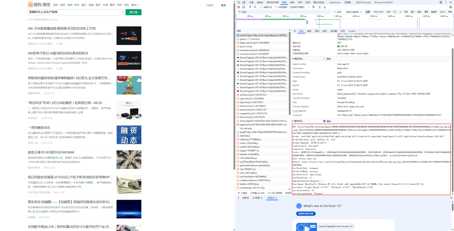Select the Wasm request filter chip
Screen dimensions: 454x231
pos(442,12)
